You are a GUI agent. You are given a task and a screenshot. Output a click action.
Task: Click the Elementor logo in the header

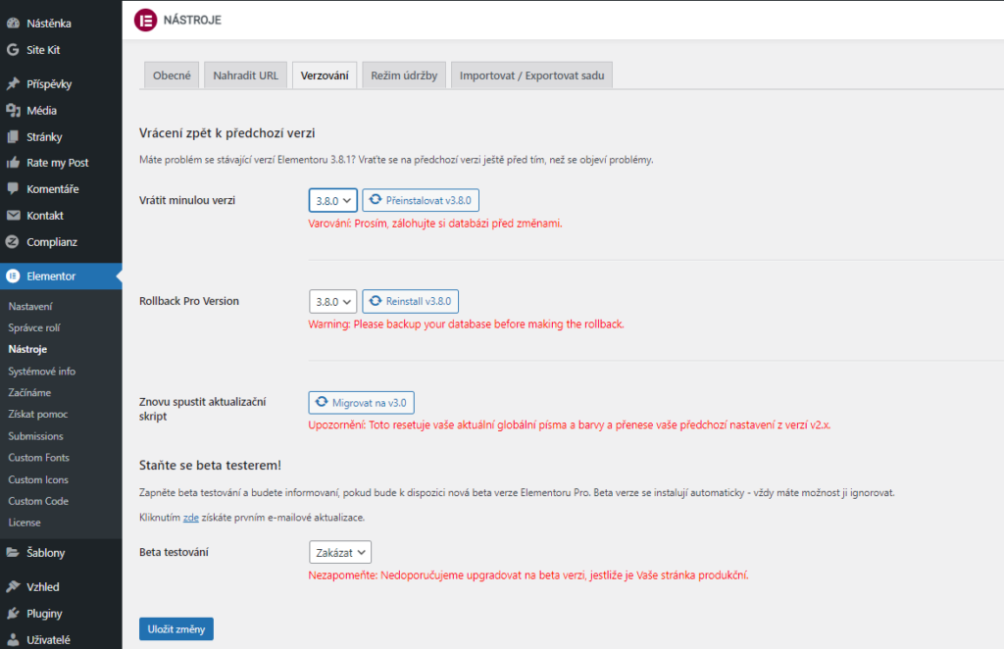pos(145,20)
